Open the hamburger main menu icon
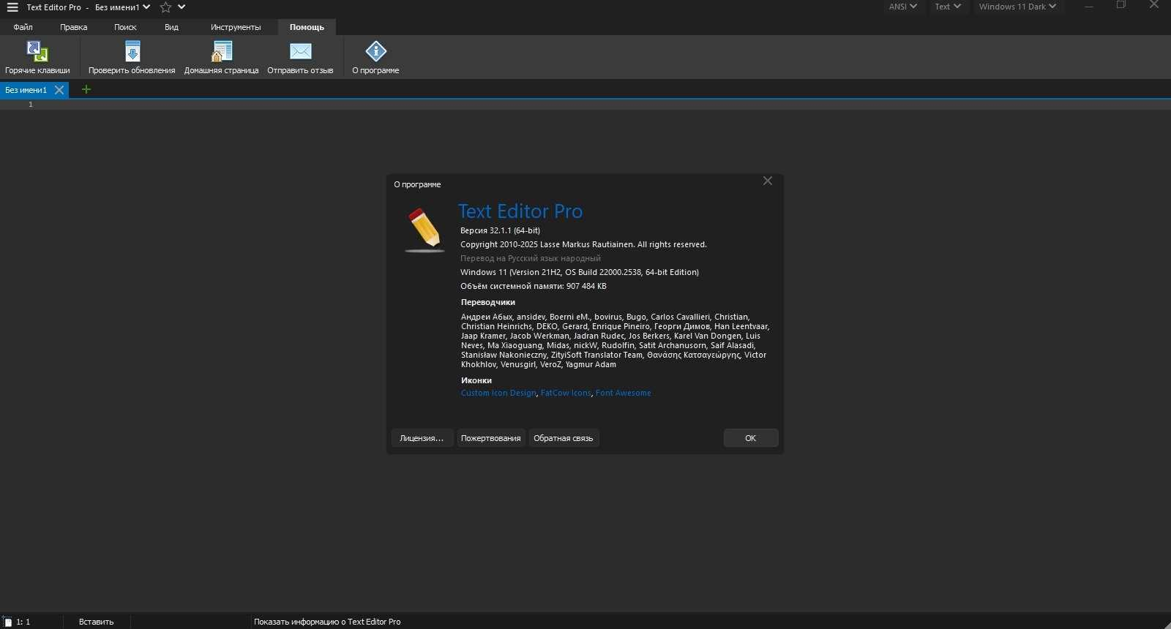Screen dimensions: 1171x629 12,7
